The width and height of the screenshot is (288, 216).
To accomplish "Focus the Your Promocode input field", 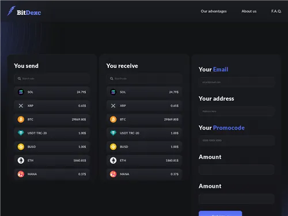I will click(237, 141).
